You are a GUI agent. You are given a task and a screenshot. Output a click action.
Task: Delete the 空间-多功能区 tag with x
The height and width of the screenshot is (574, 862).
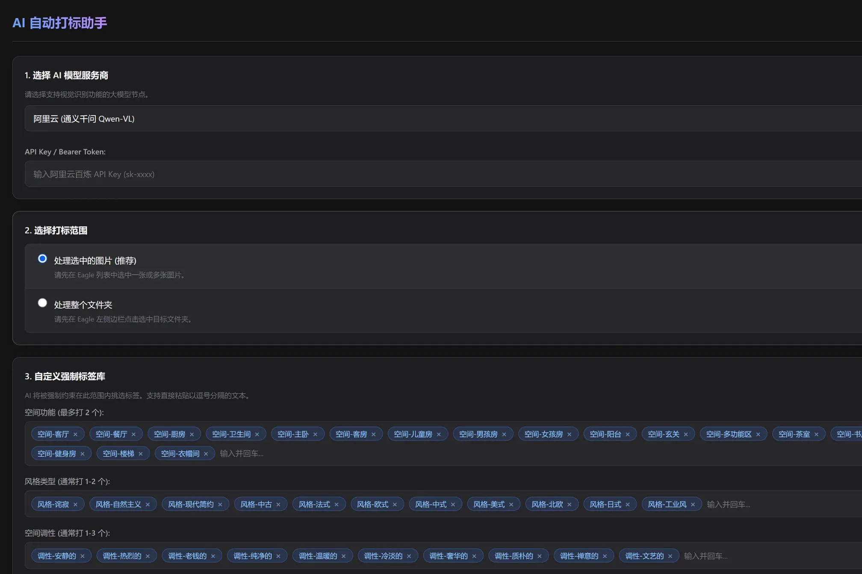click(758, 434)
